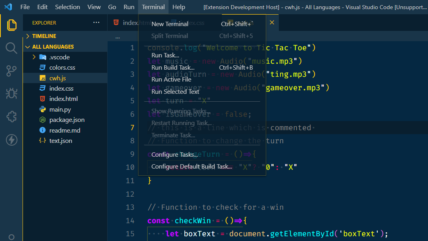Click 'gameover.mp3' string on line 4
The width and height of the screenshot is (428, 241).
(x=295, y=87)
